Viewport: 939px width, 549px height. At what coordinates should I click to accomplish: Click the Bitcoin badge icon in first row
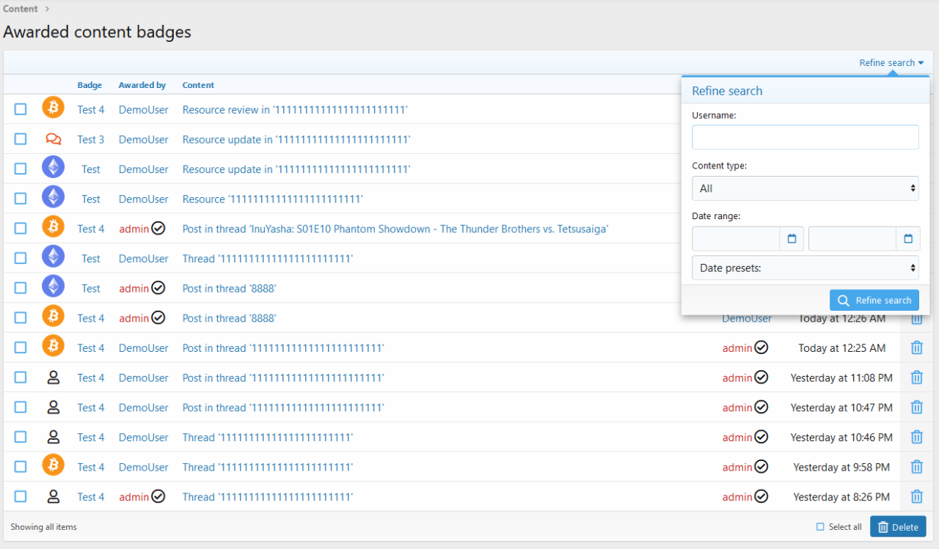click(x=53, y=109)
